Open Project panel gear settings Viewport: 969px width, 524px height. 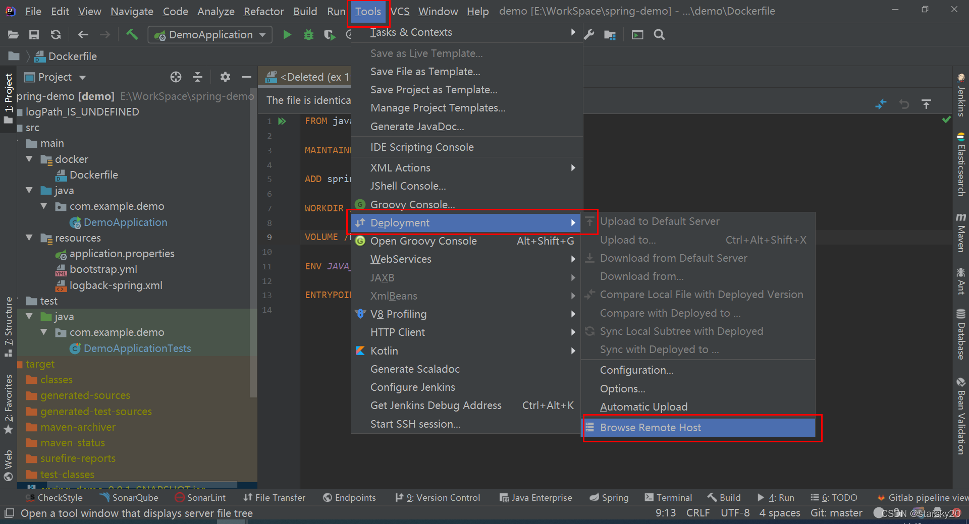(x=225, y=77)
